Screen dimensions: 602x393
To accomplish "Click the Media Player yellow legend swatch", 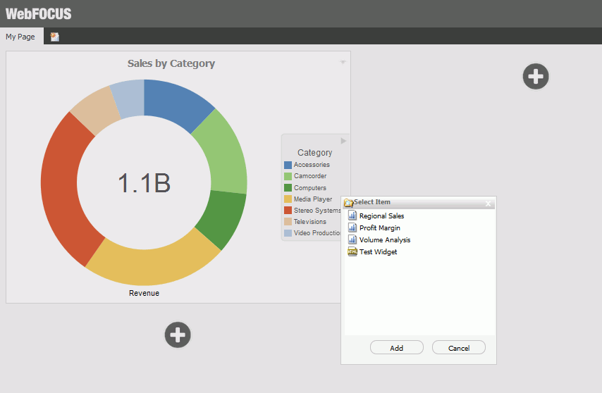I will point(288,199).
